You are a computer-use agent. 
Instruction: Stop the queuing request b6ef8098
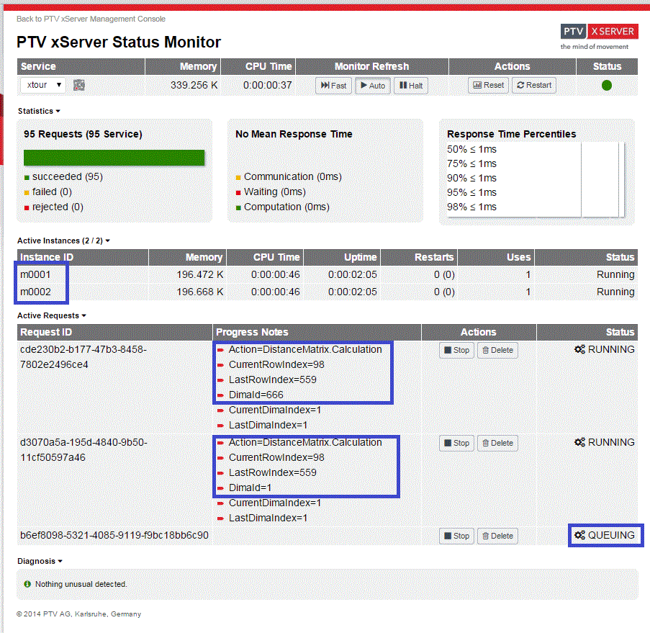456,536
